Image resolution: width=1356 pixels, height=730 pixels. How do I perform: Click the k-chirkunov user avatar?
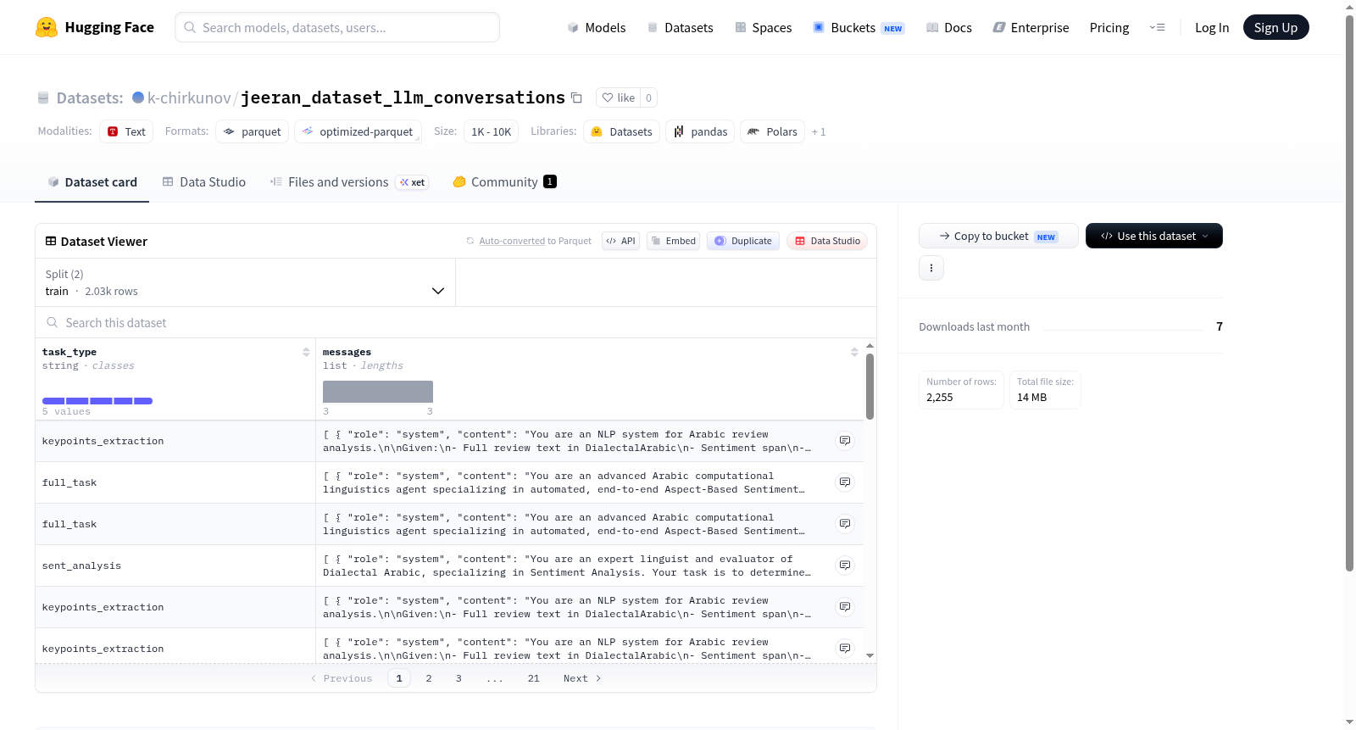click(x=138, y=98)
